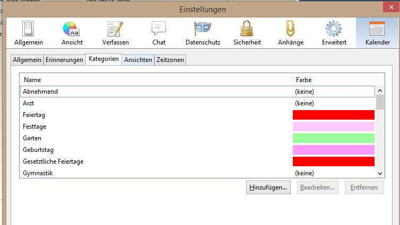Click the (keine) color value for Arzt
The height and width of the screenshot is (225, 400).
[305, 103]
